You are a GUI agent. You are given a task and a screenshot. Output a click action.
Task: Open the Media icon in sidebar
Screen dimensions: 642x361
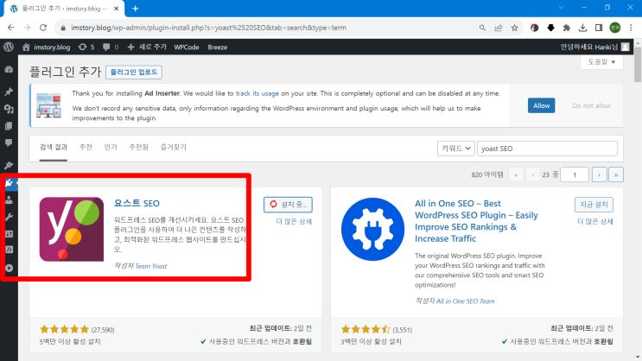pyautogui.click(x=9, y=109)
